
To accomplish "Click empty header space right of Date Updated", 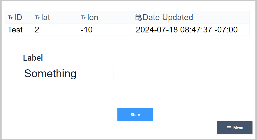I will pyautogui.click(x=222, y=17).
